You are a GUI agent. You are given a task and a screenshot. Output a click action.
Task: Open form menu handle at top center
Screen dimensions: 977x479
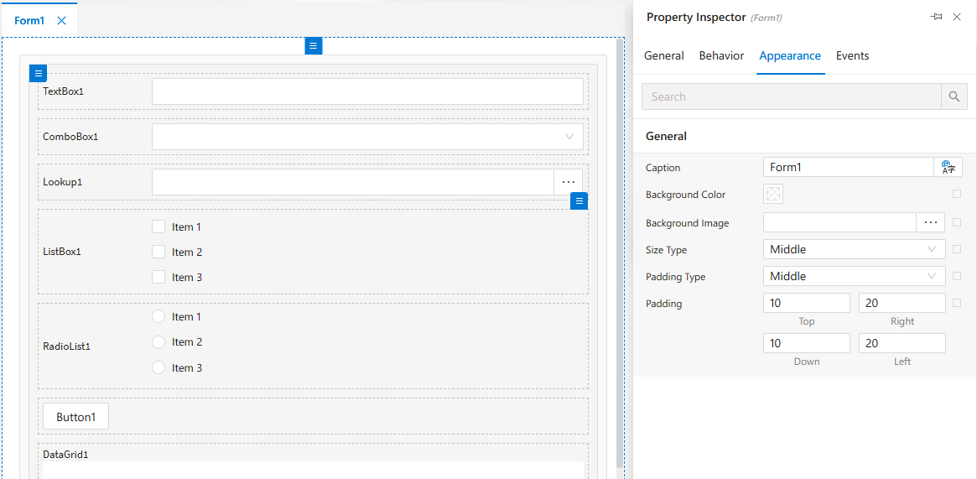(314, 45)
